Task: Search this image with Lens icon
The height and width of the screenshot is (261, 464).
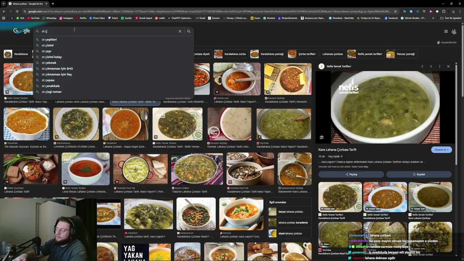Action: [x=322, y=137]
